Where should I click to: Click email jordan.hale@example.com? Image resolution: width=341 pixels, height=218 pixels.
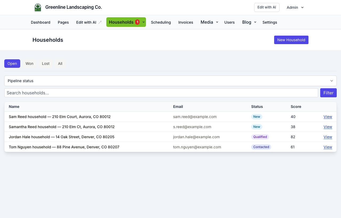click(x=196, y=137)
